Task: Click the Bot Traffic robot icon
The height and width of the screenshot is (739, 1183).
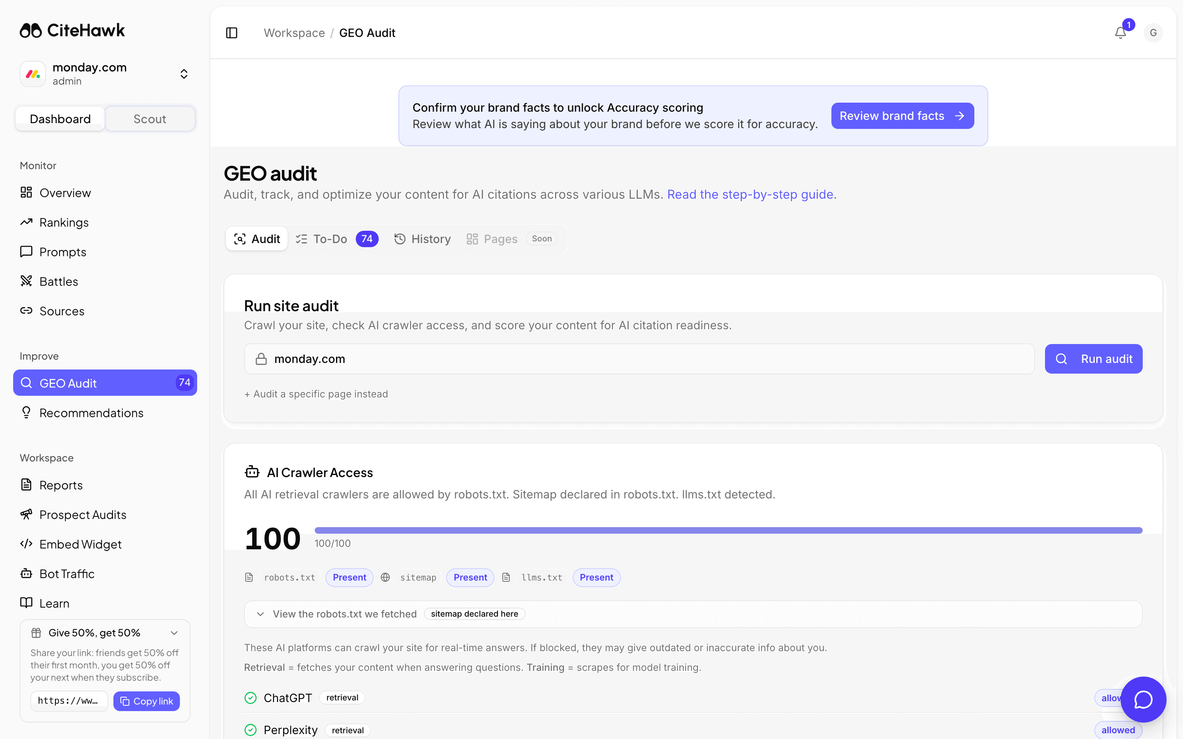Action: (26, 573)
